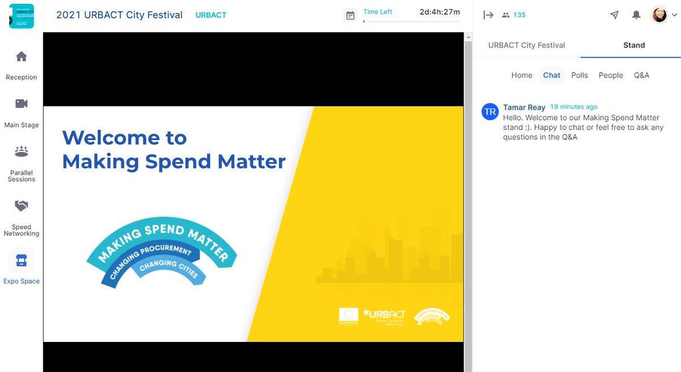Viewport: 681px width, 372px height.
Task: Select Q&A sub-tab
Action: click(641, 75)
